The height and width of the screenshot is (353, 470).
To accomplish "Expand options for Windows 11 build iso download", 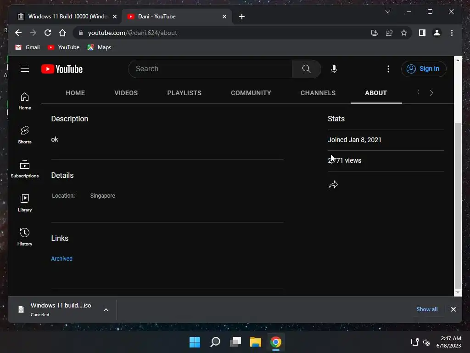I will click(x=106, y=310).
